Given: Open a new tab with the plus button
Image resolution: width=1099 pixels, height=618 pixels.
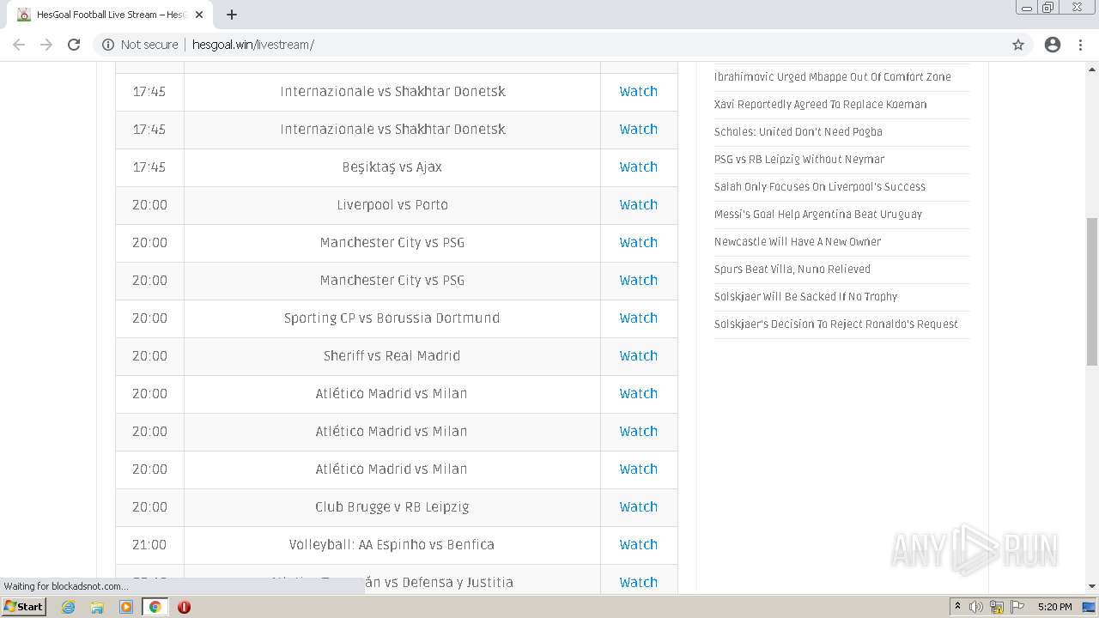Looking at the screenshot, I should [x=232, y=15].
